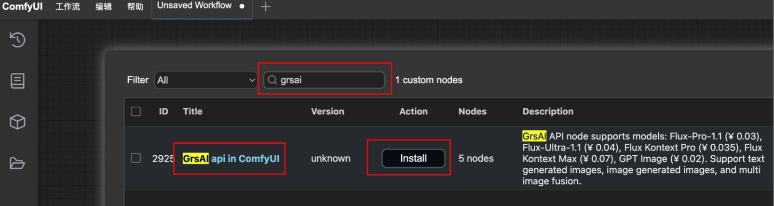Sort by the Title column header
This screenshot has width=774, height=206.
point(192,111)
